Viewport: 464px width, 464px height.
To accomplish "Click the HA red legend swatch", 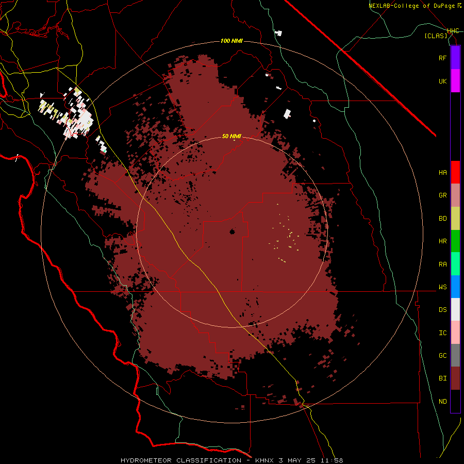I will pyautogui.click(x=455, y=172).
